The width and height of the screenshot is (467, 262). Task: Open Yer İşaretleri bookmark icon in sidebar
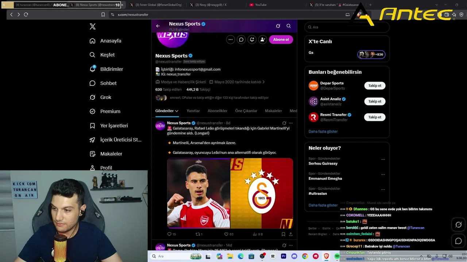pyautogui.click(x=93, y=126)
